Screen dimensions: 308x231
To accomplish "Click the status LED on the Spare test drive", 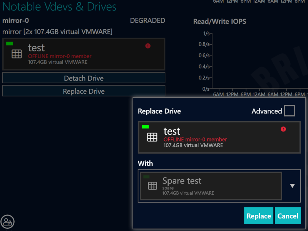I will [x=147, y=177].
